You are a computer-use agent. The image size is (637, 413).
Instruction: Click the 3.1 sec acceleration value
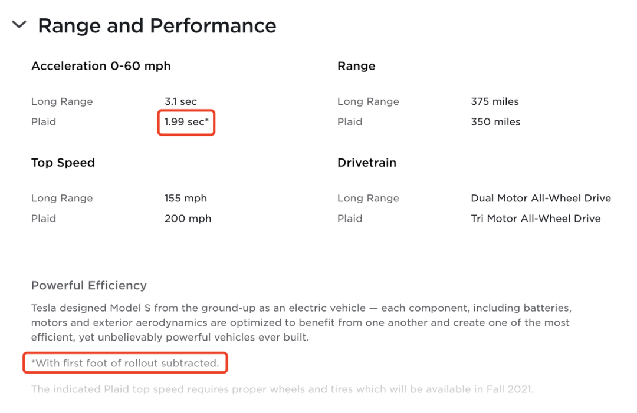pos(180,101)
